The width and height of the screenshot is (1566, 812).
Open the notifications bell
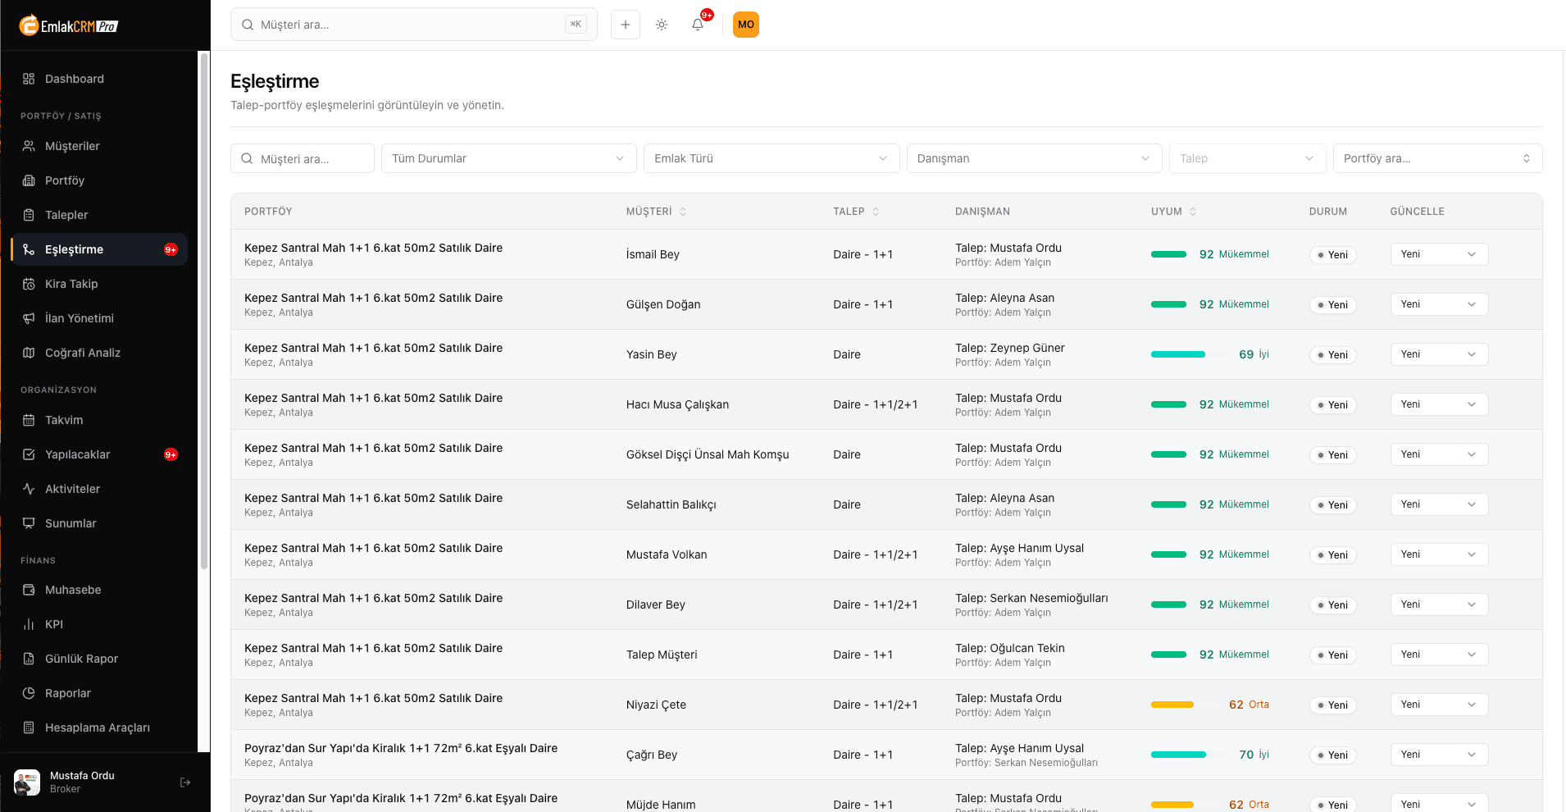[x=698, y=25]
